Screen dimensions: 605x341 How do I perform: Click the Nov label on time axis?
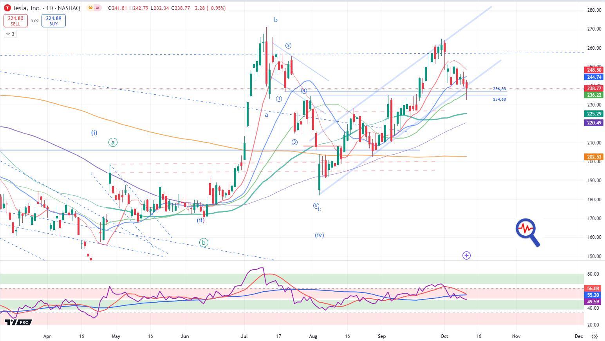tap(516, 336)
